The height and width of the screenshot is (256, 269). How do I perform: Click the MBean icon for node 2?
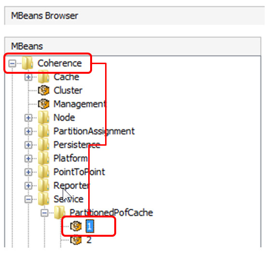pyautogui.click(x=76, y=240)
